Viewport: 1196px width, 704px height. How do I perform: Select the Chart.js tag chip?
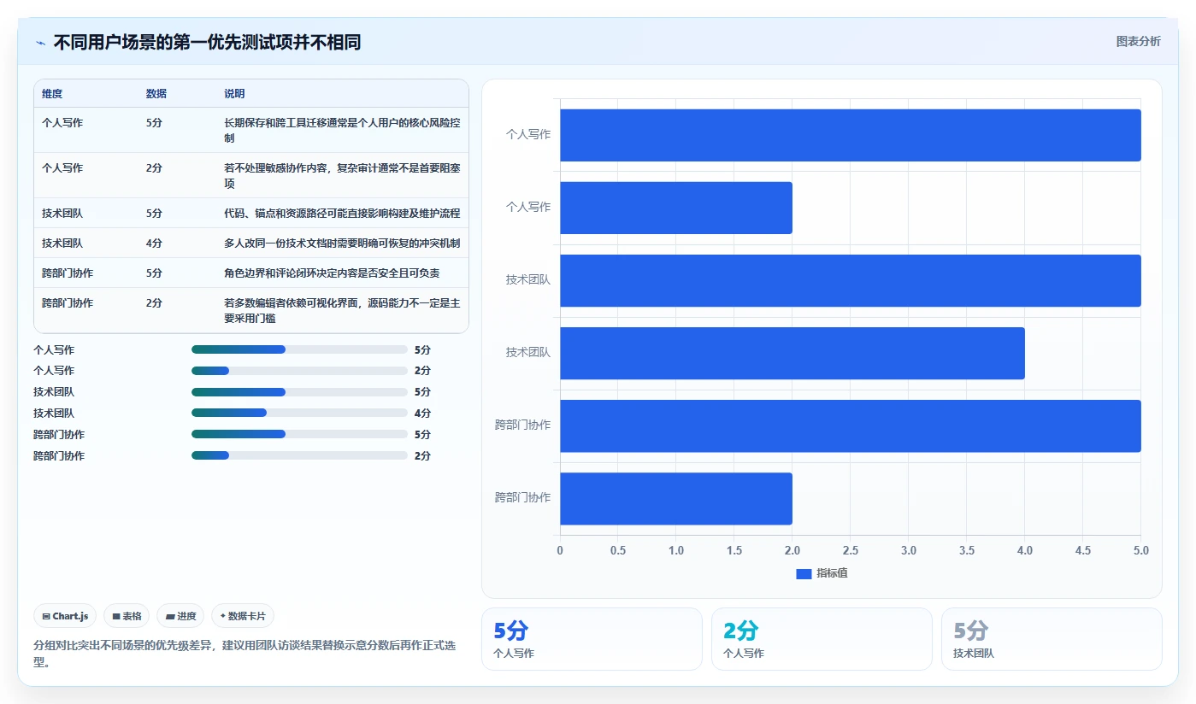[x=66, y=616]
